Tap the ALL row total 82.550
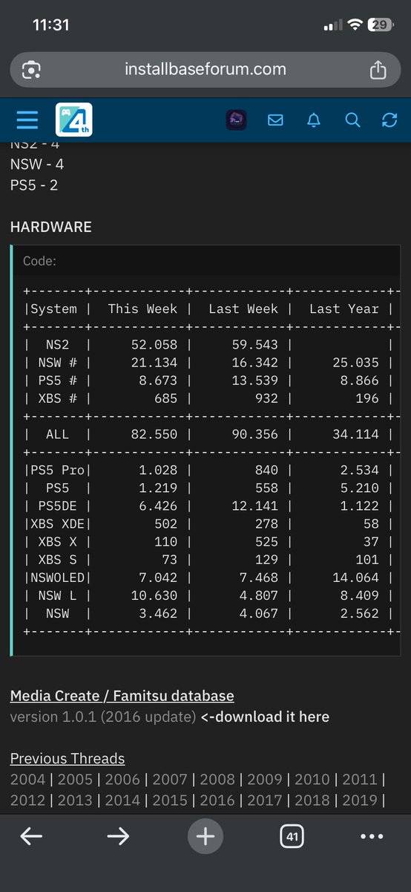 pyautogui.click(x=154, y=434)
